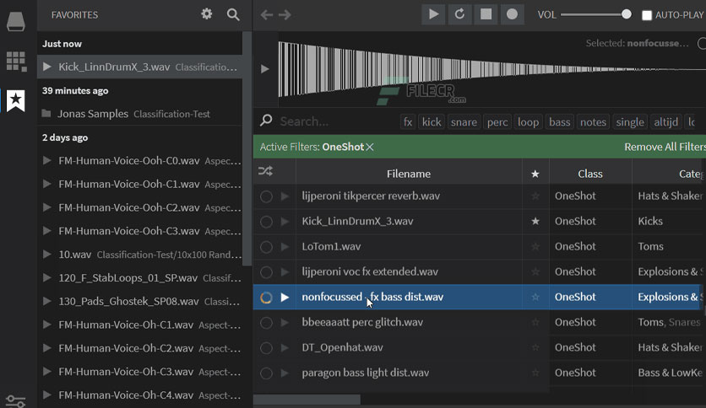Play 10.wav in favorites list
The width and height of the screenshot is (706, 408).
(46, 255)
